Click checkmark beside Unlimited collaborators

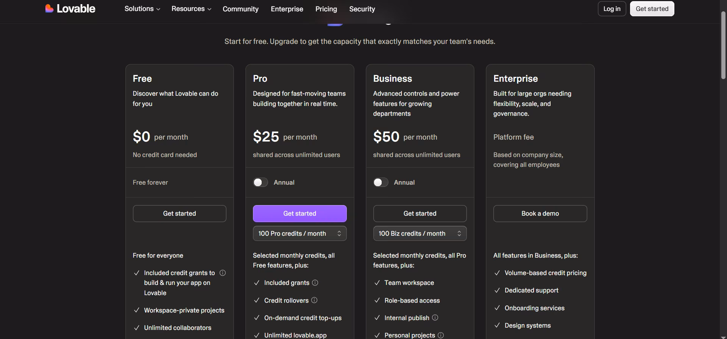137,328
